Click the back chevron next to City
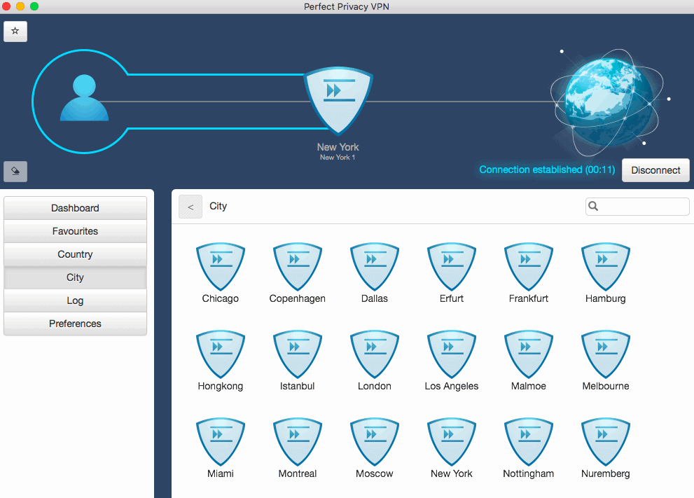 tap(190, 206)
